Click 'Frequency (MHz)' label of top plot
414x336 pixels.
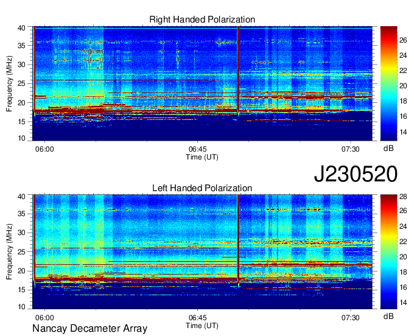pos(9,83)
